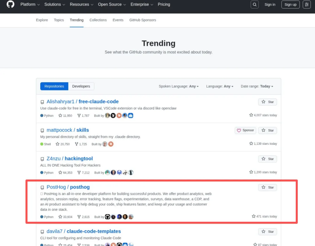The image size is (315, 246).
Task: Click fork count 1,725 for skills repo
Action: point(81,144)
